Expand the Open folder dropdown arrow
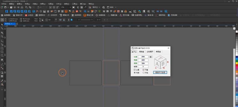 (x=8, y=7)
